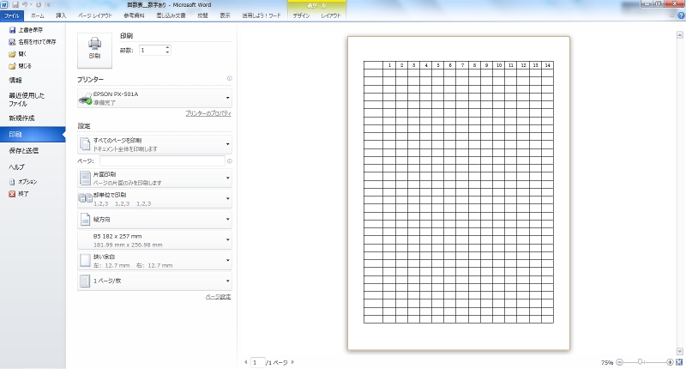
Task: Click the zoom slider handle
Action: click(640, 362)
